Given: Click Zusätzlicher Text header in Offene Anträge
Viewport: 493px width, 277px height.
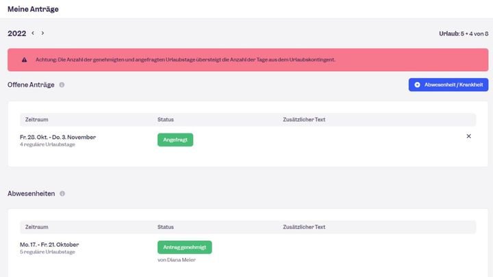Looking at the screenshot, I should point(303,120).
